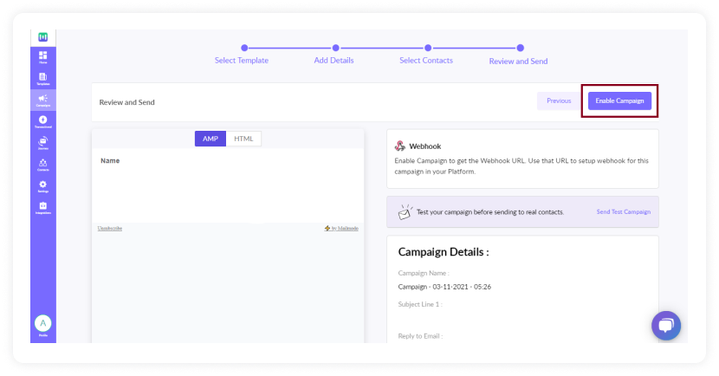Click the Previous button
Screen dimensions: 719x376
point(559,100)
